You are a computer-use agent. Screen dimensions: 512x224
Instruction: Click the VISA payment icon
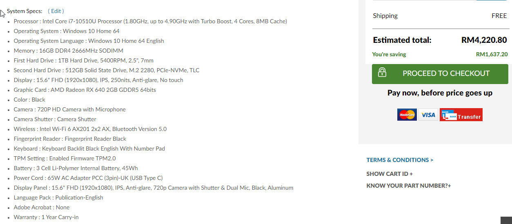pyautogui.click(x=428, y=115)
